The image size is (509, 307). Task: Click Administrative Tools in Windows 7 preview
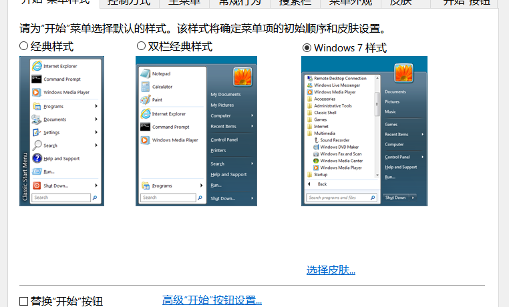pos(333,105)
